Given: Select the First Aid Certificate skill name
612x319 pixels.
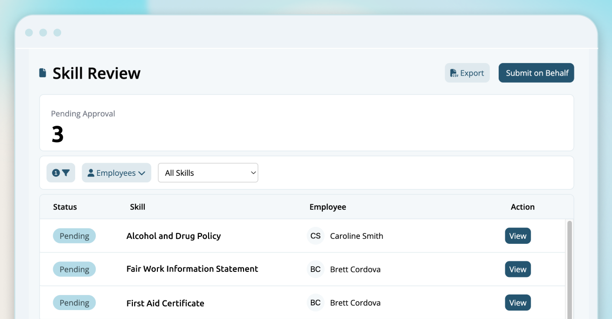Looking at the screenshot, I should 165,303.
